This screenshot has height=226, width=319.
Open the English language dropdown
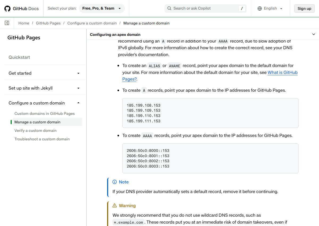[270, 8]
